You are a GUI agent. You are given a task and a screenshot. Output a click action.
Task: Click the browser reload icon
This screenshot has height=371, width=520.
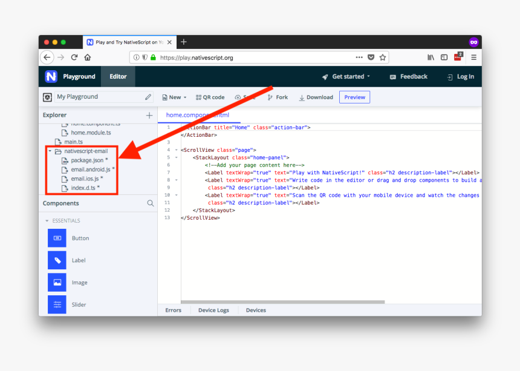[x=74, y=57]
